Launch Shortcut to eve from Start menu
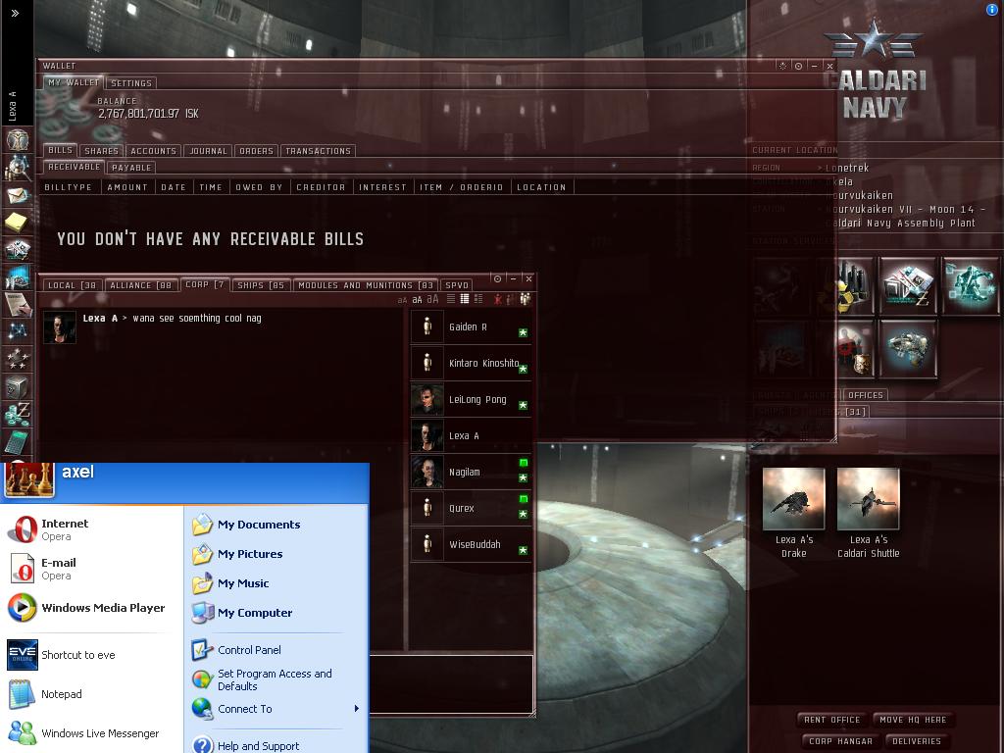The width and height of the screenshot is (1004, 753). click(x=62, y=654)
